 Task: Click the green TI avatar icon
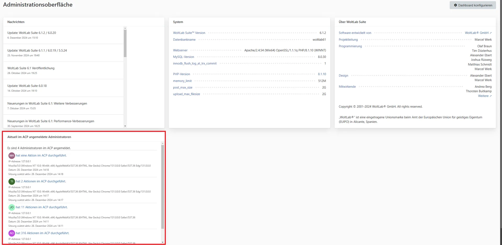click(12, 182)
